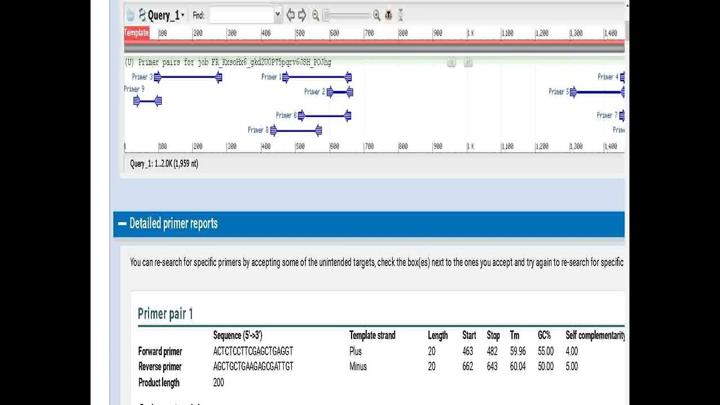Click the zoom in magnifier icon
The height and width of the screenshot is (405, 720).
pyautogui.click(x=376, y=16)
